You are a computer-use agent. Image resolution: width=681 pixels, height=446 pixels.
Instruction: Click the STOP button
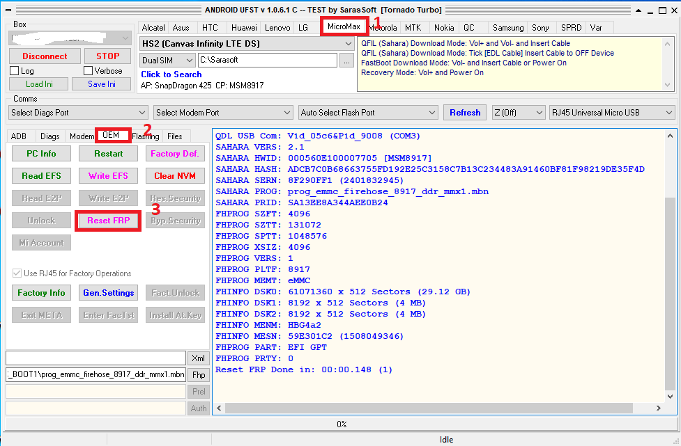[108, 56]
